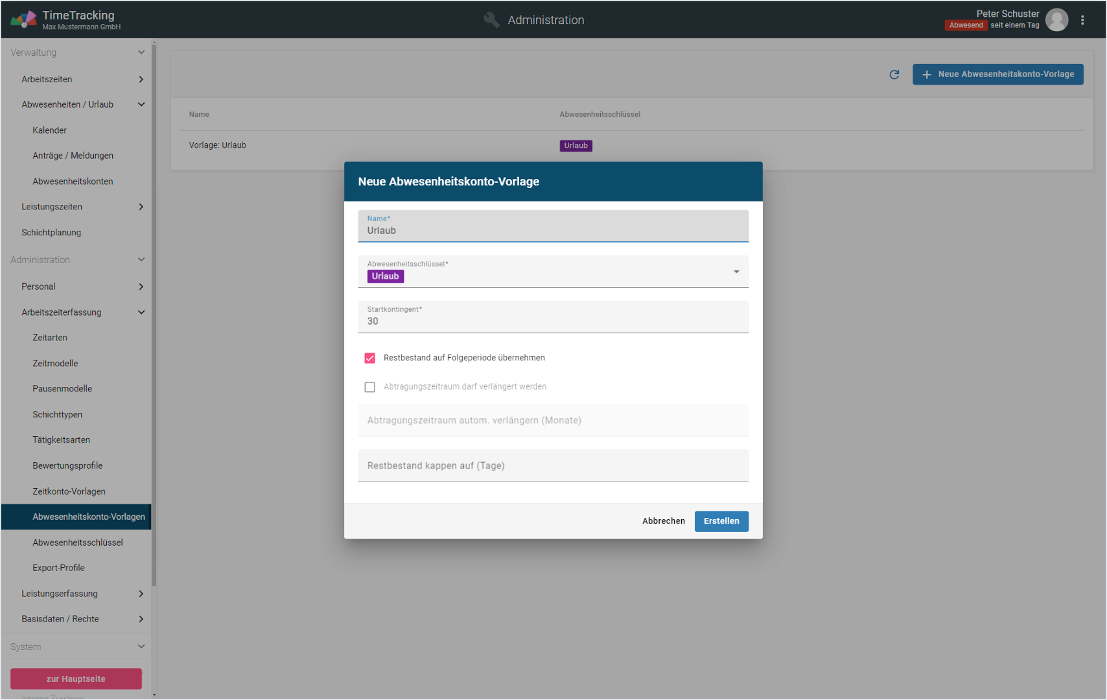The width and height of the screenshot is (1107, 700).
Task: Collapse the Arbeitszeiterfassung sidebar section
Action: tap(141, 312)
